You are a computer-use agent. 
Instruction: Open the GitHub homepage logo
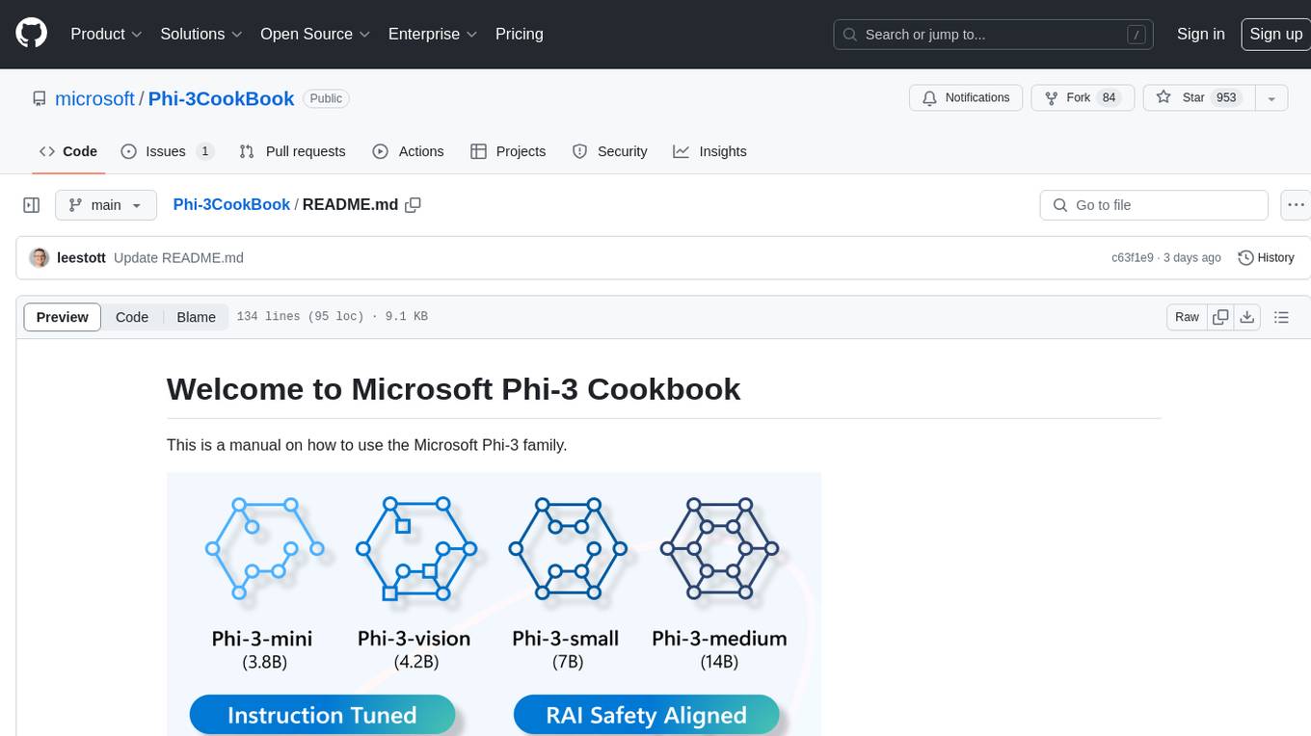[31, 34]
